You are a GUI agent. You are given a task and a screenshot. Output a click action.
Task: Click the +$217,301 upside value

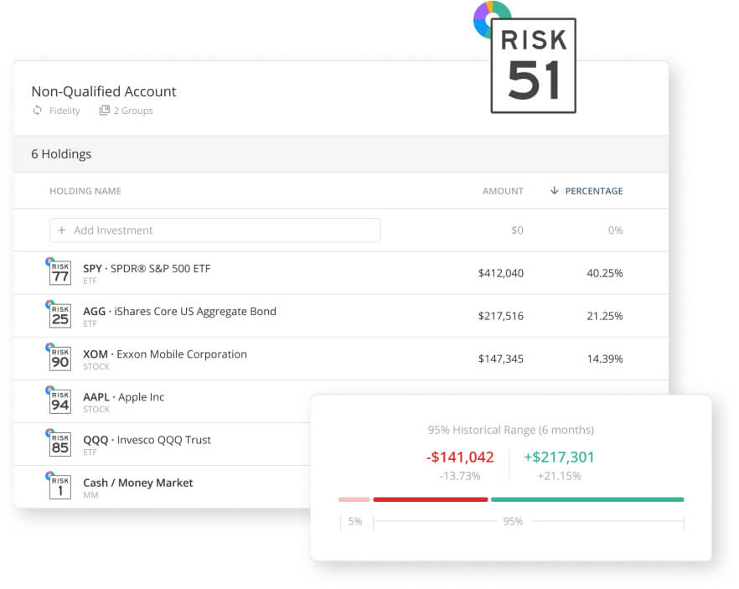click(x=559, y=457)
